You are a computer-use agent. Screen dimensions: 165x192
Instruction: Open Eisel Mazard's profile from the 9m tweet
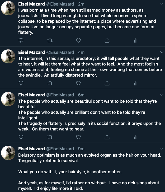(31, 149)
